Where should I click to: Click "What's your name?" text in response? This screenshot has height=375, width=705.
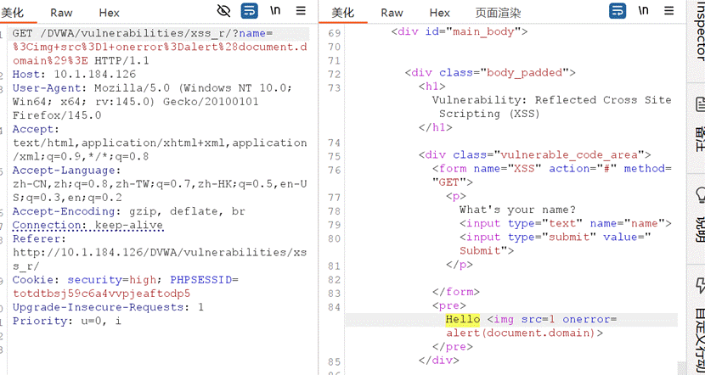tap(517, 210)
